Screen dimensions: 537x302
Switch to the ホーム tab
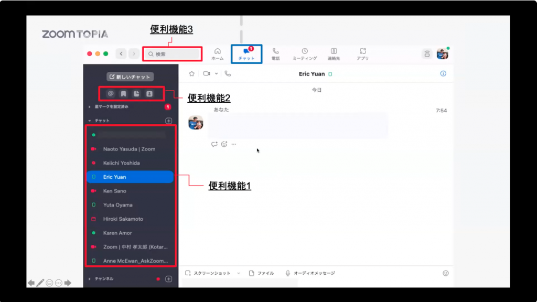(218, 54)
